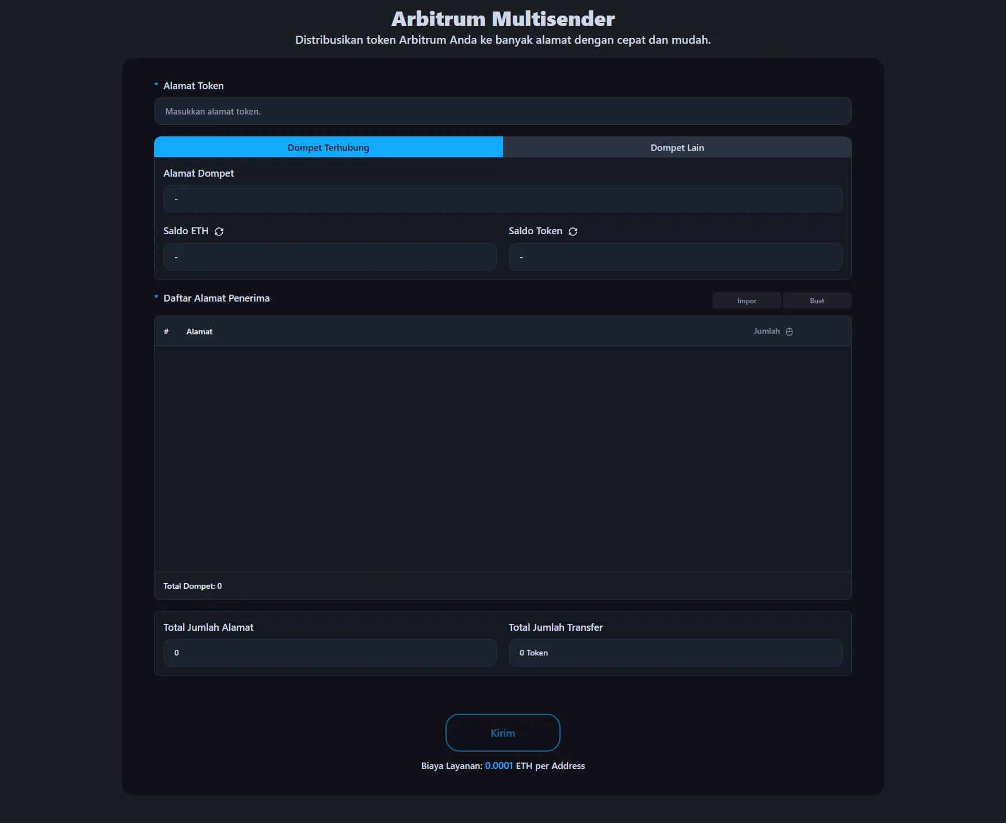Click the Total Jumlah Alamat field
1006x823 pixels.
click(330, 653)
